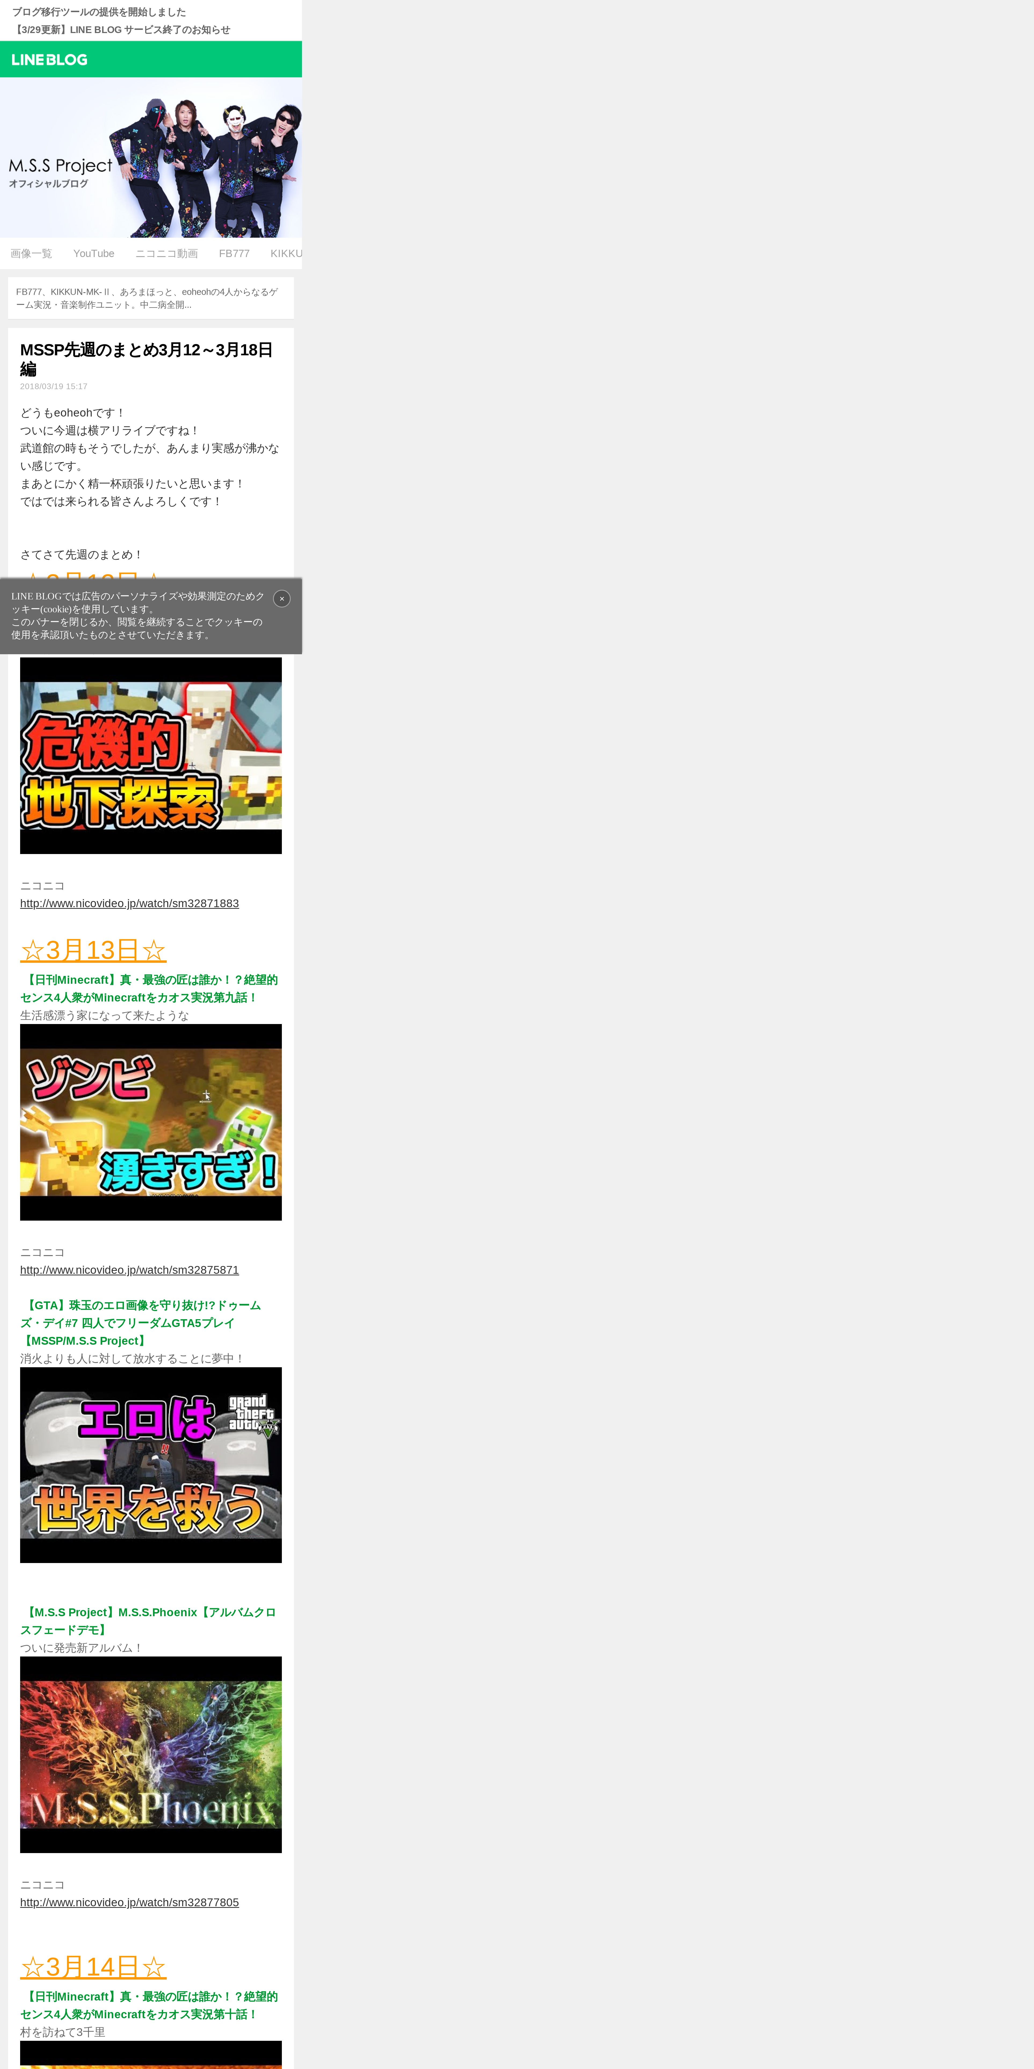The image size is (1034, 2069).
Task: Expand the blog description starting with FB777、KIKKUN-MK-Ⅱ
Action: tap(151, 298)
